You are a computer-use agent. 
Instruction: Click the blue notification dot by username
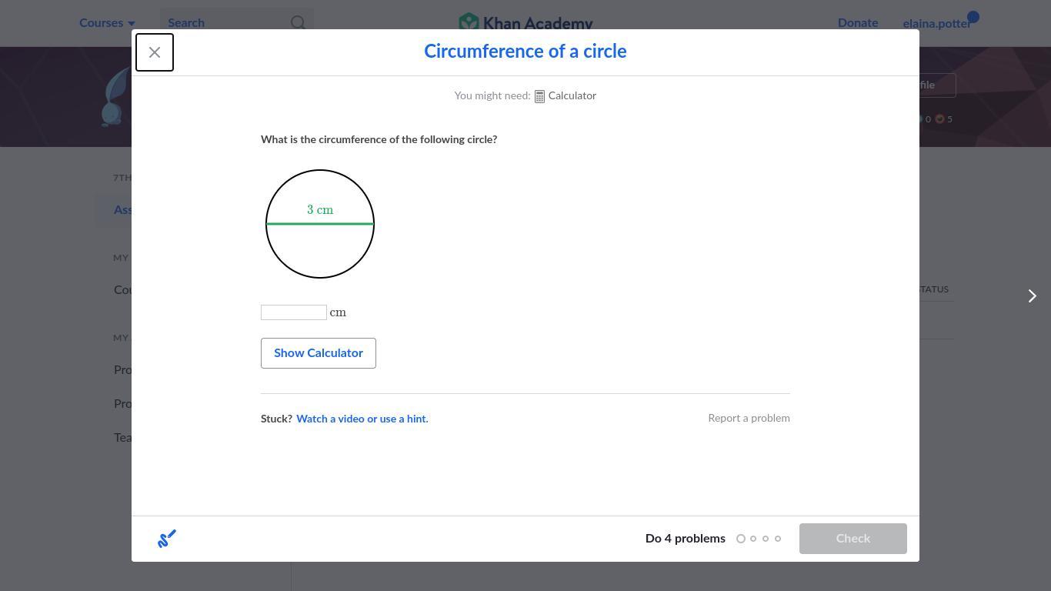click(973, 17)
